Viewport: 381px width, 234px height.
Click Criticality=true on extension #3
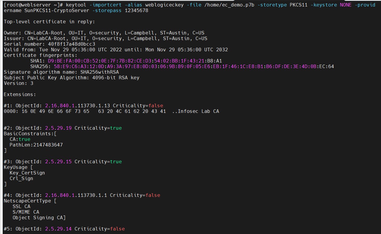tap(98, 162)
